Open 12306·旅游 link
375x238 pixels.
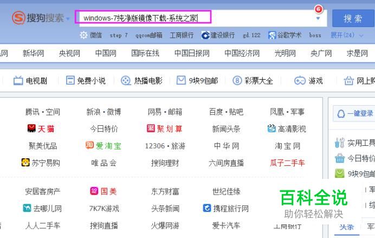click(x=165, y=146)
